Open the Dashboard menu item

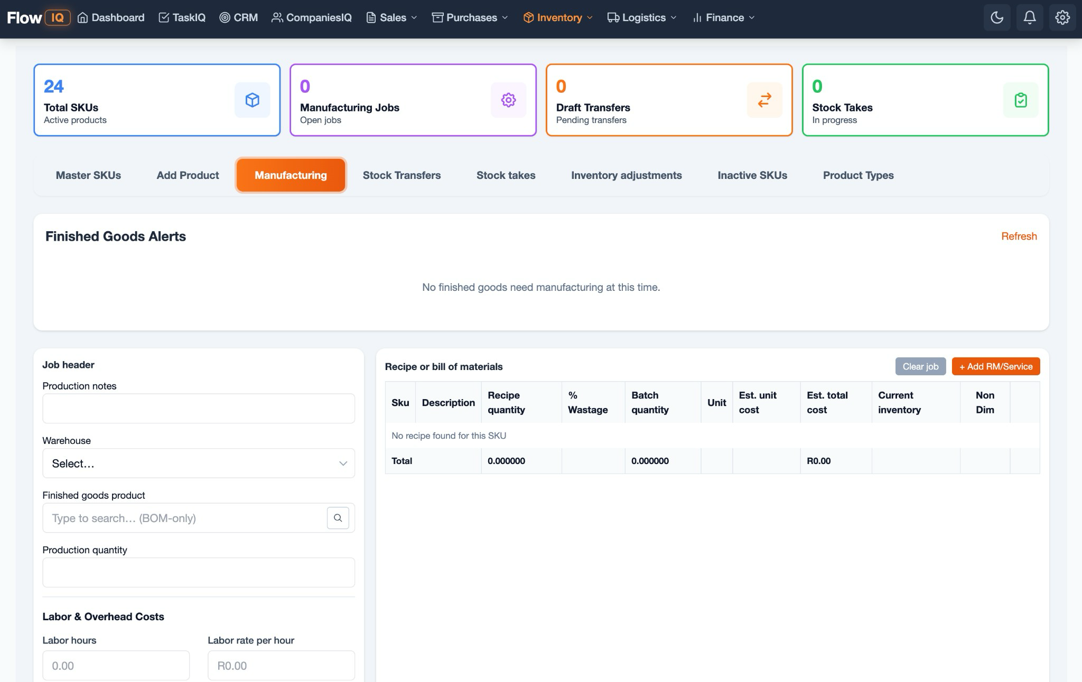point(110,17)
